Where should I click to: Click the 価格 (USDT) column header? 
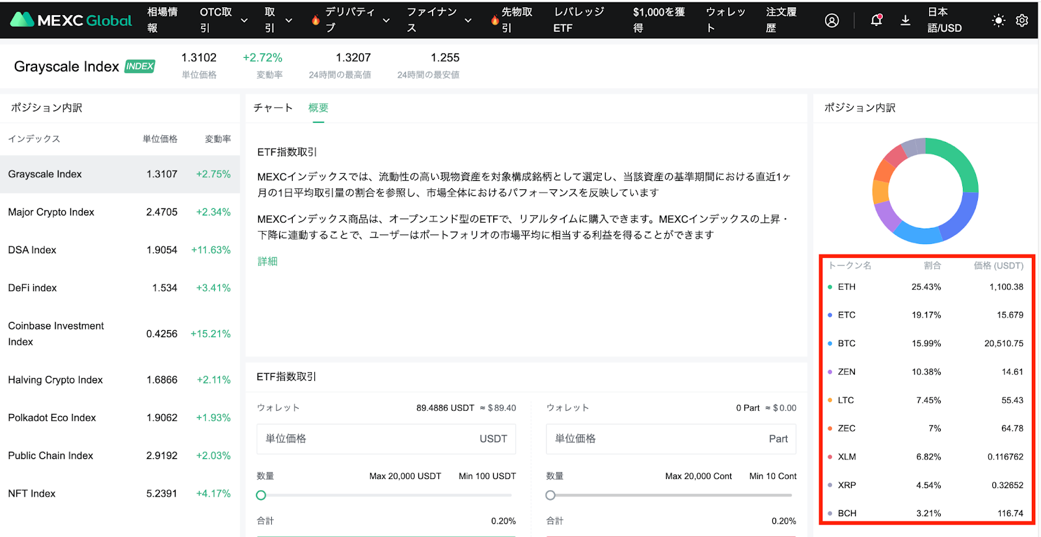[998, 266]
